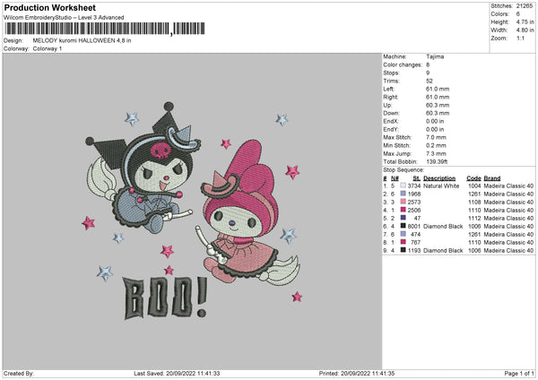This screenshot has width=538, height=380.
Task: Click the Min Stitch 0.2 mm value
Action: [436, 145]
